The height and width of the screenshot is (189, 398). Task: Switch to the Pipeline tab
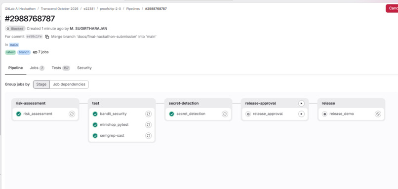15,68
